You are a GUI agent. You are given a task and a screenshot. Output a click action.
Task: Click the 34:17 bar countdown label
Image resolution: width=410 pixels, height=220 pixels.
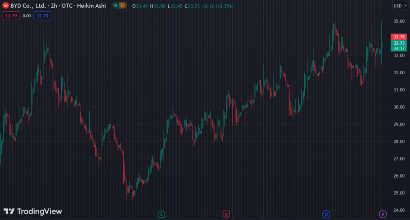pos(399,48)
